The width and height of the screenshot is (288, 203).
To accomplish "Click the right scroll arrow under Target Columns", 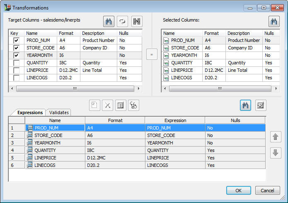I will coord(138,88).
